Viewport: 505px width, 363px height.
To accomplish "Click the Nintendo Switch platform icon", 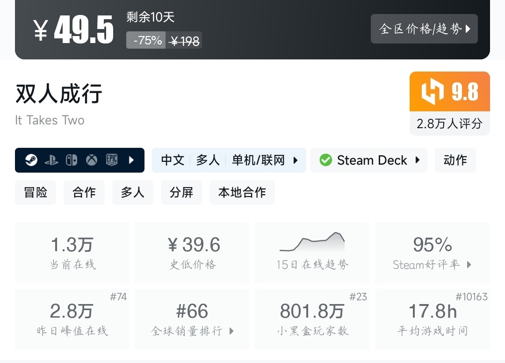I will [72, 160].
